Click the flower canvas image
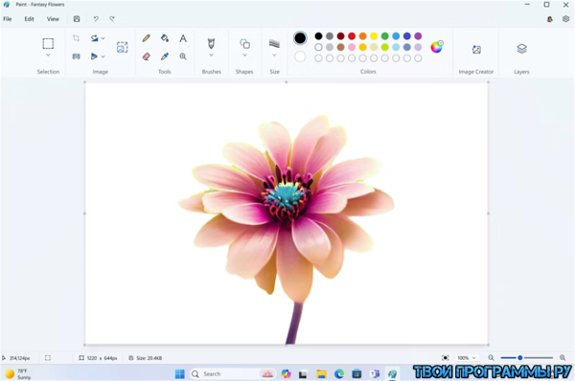This screenshot has width=575, height=381. click(287, 213)
